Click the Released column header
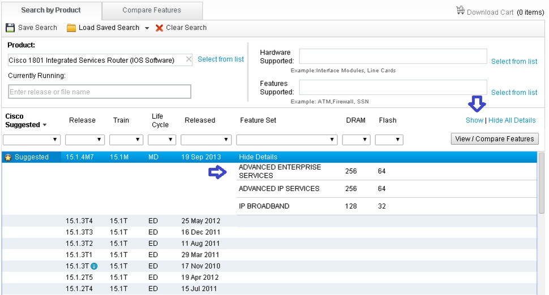This screenshot has width=549, height=295. [200, 120]
